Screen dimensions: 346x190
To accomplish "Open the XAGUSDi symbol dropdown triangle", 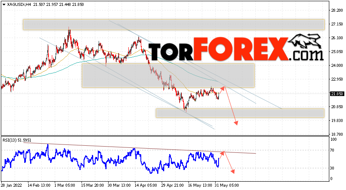I will pyautogui.click(x=4, y=5).
